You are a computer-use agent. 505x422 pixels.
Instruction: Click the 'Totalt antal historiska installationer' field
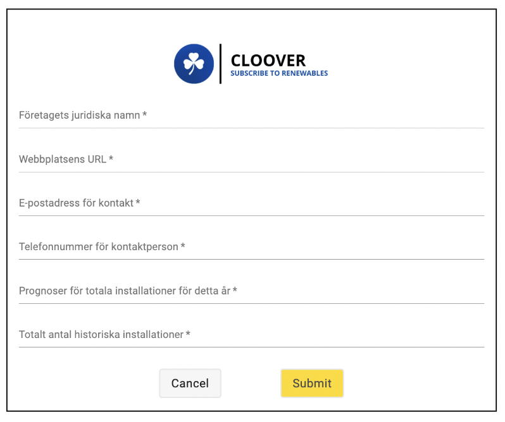pos(251,335)
